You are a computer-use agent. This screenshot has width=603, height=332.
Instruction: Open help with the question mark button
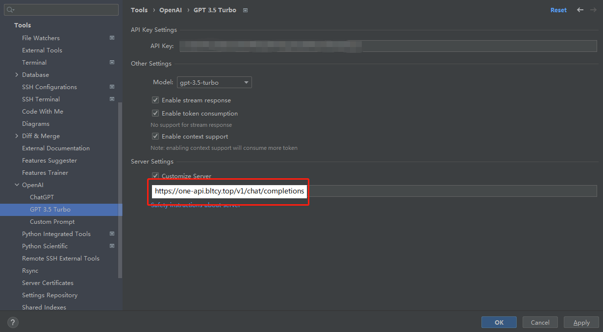13,322
